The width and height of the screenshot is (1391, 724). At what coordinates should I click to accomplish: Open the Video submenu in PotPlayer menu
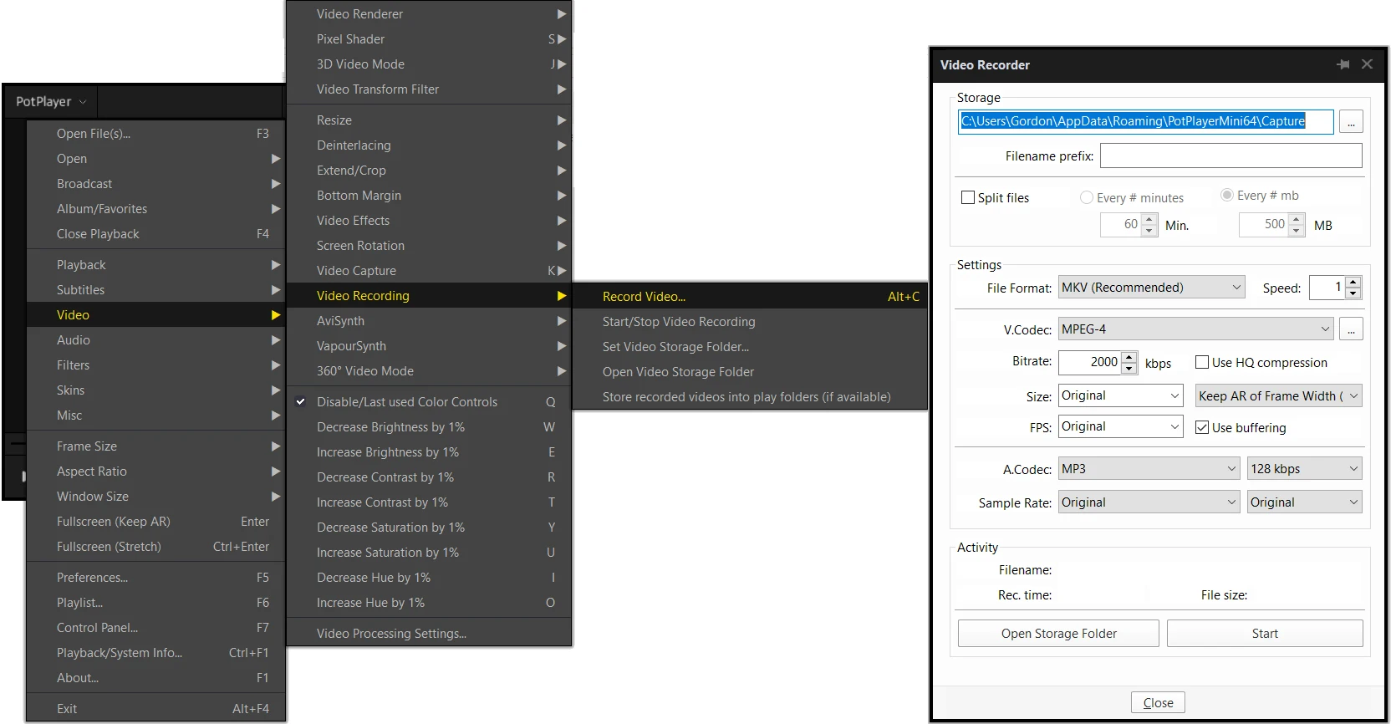(x=156, y=315)
